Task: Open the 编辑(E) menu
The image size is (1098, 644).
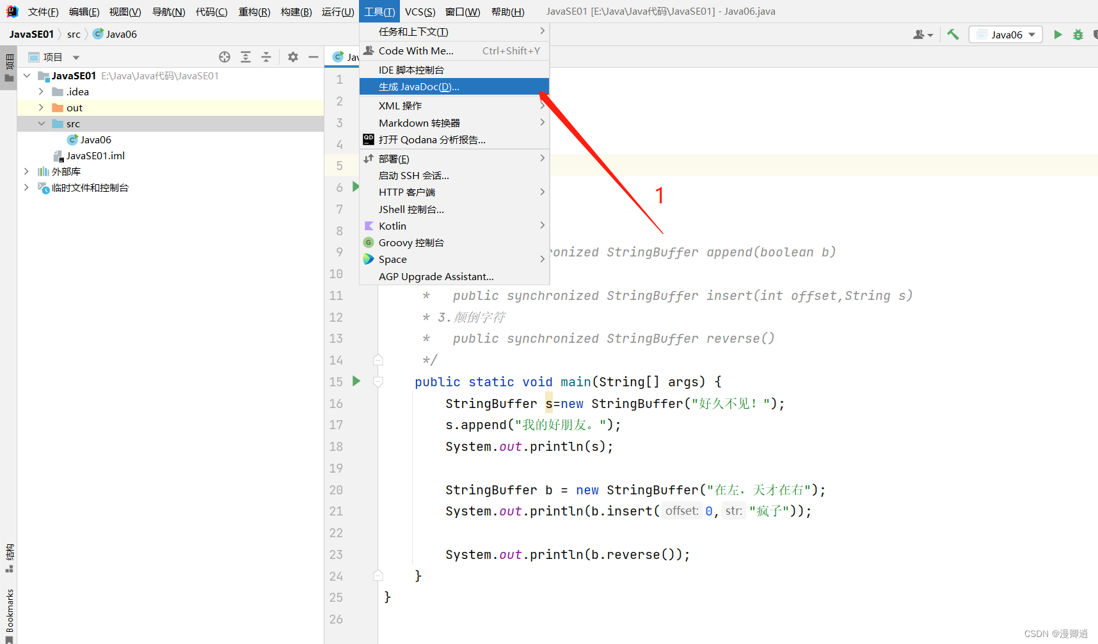Action: click(84, 12)
